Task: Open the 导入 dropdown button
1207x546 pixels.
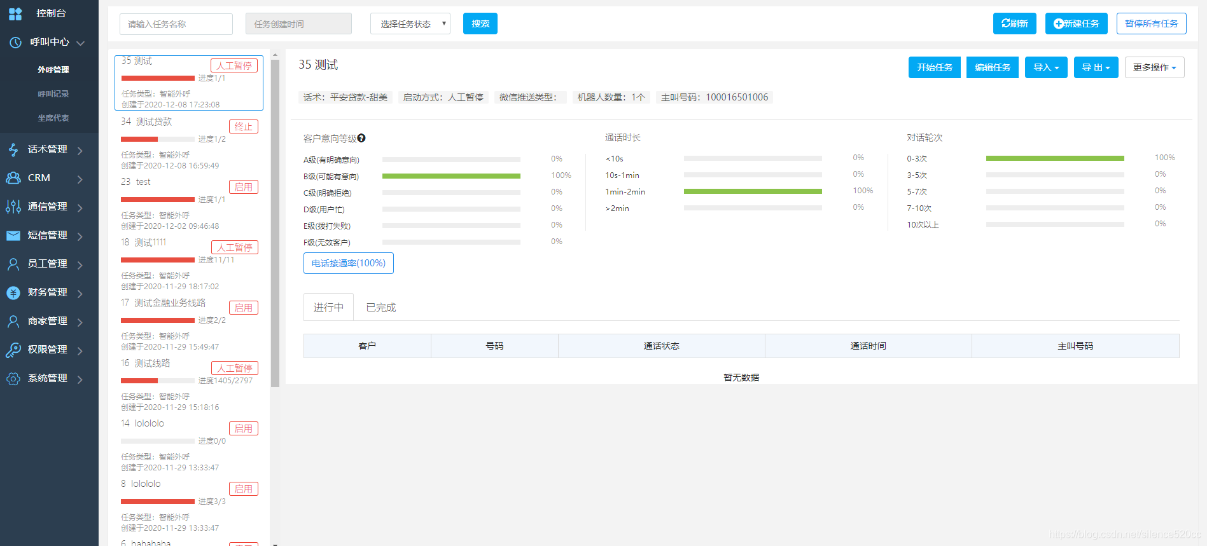Action: pyautogui.click(x=1046, y=67)
